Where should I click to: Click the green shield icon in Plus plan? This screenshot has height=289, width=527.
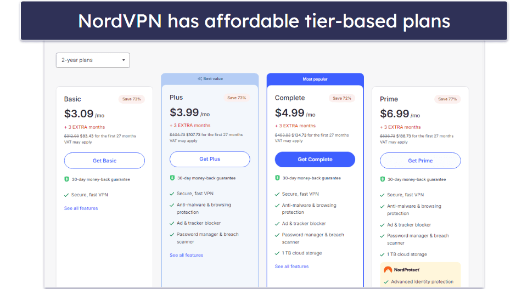tap(172, 178)
